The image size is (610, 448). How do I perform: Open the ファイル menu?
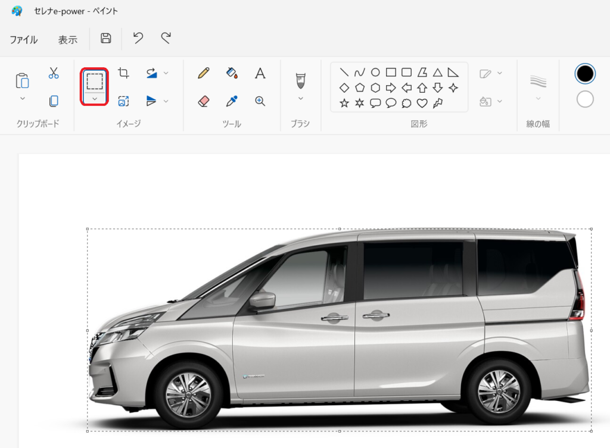(x=24, y=40)
